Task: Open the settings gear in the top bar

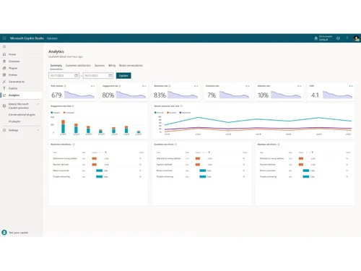Action: point(338,38)
